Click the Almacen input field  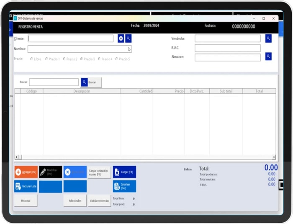pyautogui.click(x=228, y=57)
